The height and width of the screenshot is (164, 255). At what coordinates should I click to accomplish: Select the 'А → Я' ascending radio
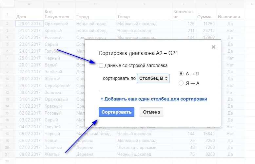[181, 74]
